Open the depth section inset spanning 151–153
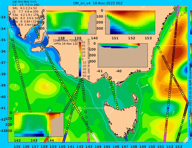This screenshot has height=148, width=192. (130, 22)
